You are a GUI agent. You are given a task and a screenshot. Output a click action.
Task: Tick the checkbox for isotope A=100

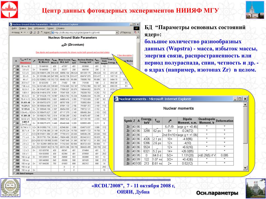(14, 137)
